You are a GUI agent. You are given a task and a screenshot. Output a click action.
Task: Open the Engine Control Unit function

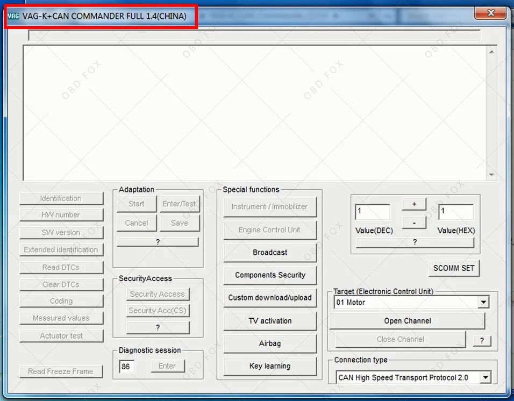point(270,230)
